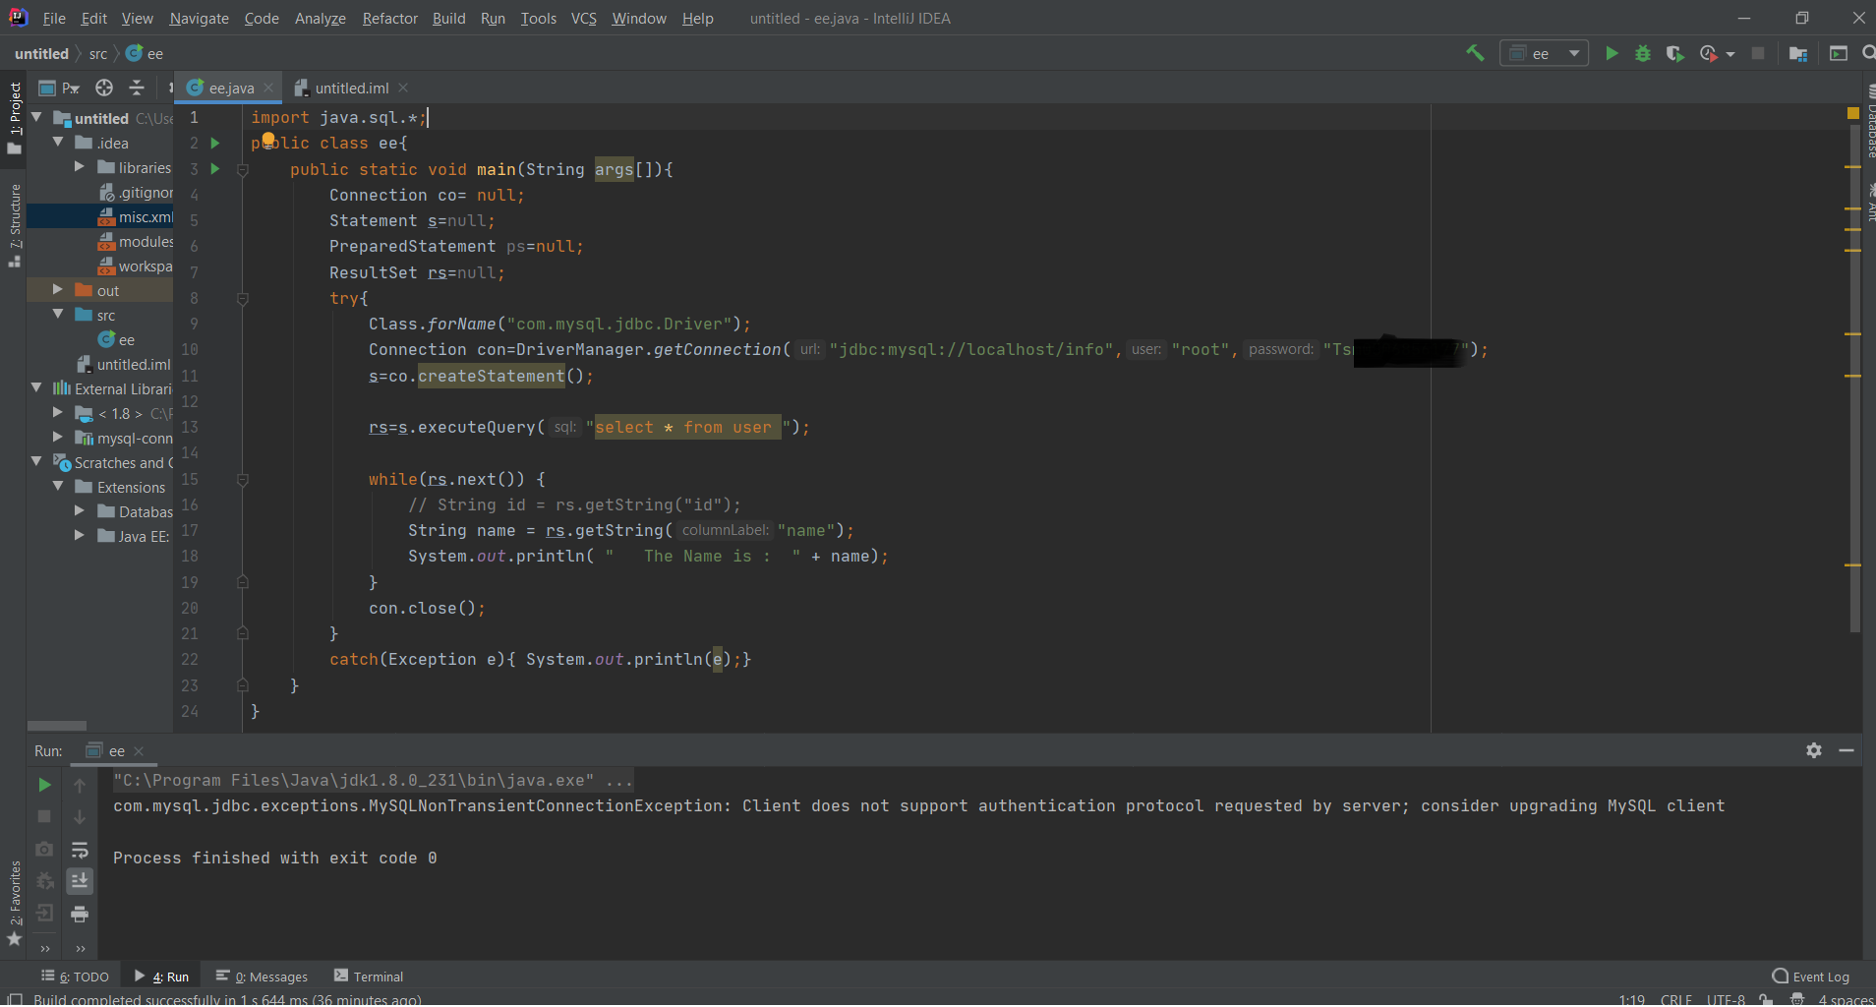Open the VCS menu
This screenshot has width=1876, height=1007.
(583, 18)
